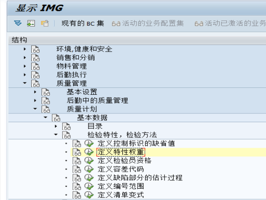Click the change release notes toolbar icon
This screenshot has width=266, height=200.
(x=45, y=23)
